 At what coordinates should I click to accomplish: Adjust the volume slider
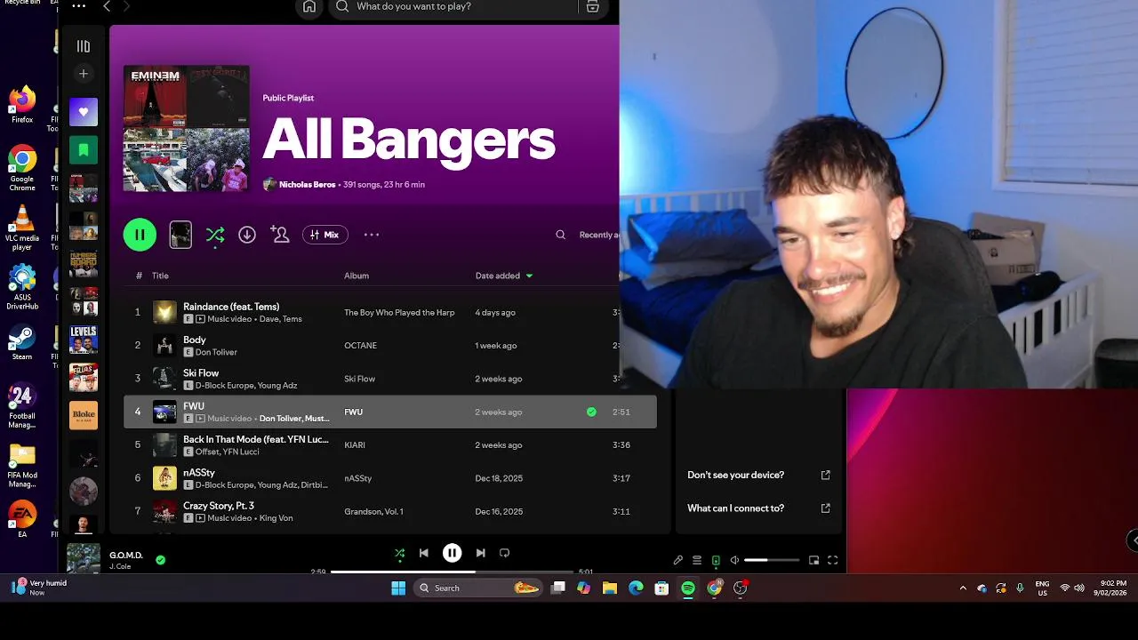pos(772,560)
